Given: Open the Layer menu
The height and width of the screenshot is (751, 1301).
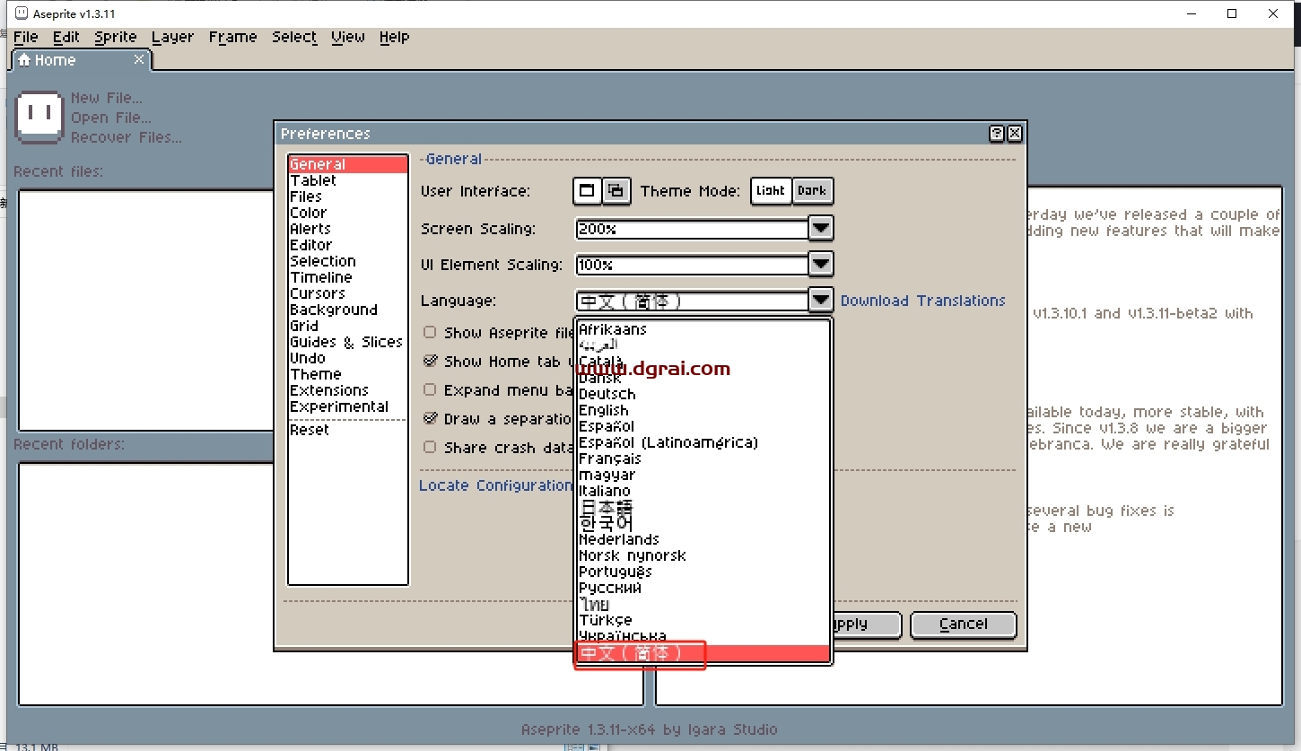Looking at the screenshot, I should click(172, 37).
